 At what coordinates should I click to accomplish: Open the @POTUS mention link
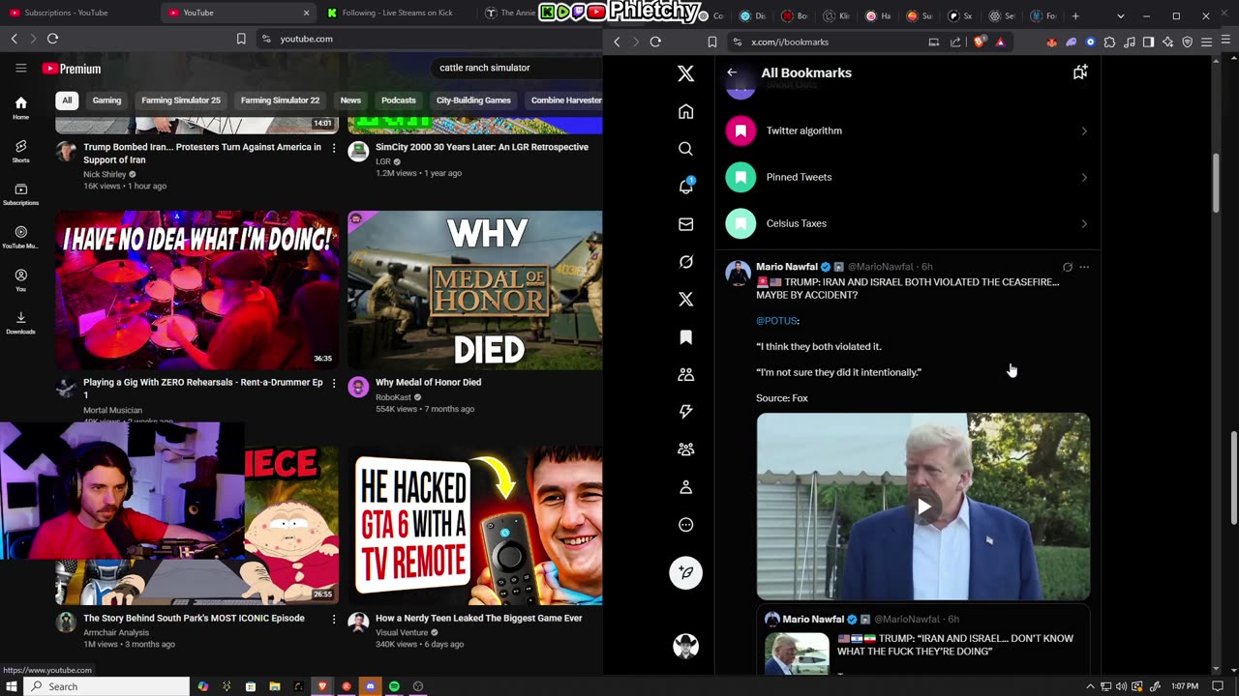pyautogui.click(x=776, y=321)
